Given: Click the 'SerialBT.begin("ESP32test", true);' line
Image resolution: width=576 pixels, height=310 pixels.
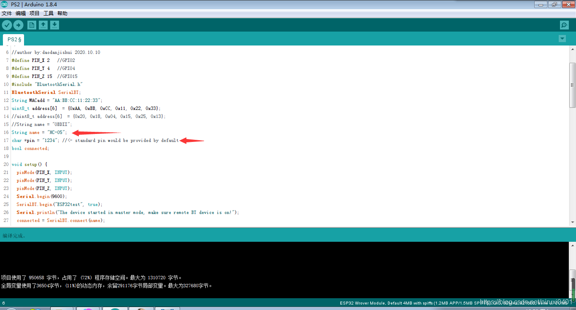Looking at the screenshot, I should coord(59,204).
